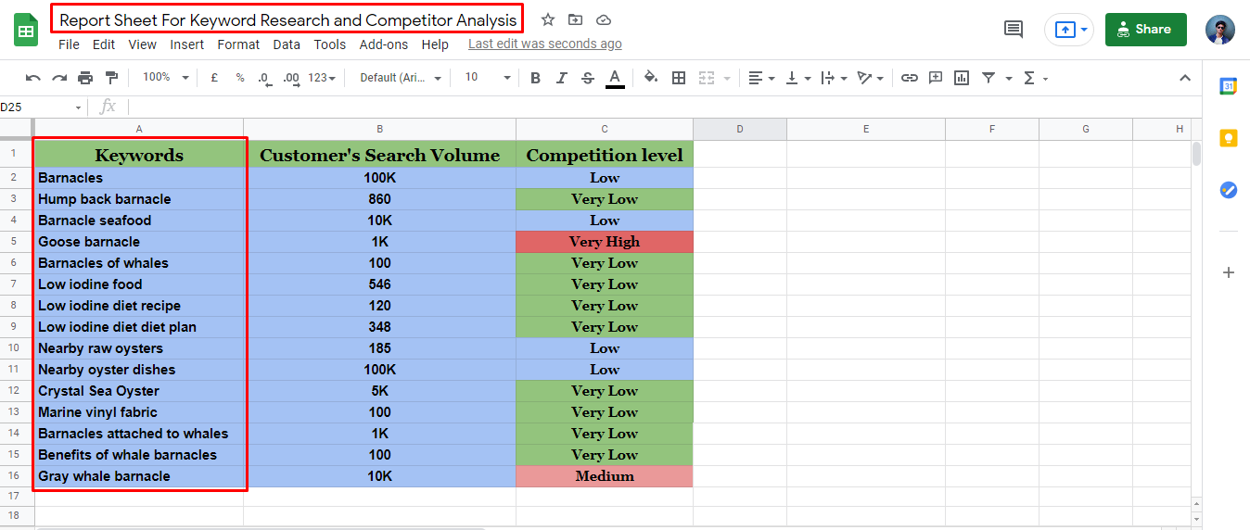This screenshot has height=530, width=1250.
Task: Toggle strikethrough formatting
Action: (x=587, y=78)
